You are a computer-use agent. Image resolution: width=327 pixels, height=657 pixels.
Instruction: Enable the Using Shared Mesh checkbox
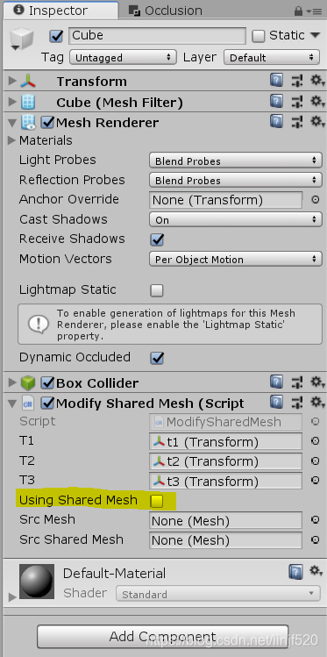pyautogui.click(x=157, y=501)
